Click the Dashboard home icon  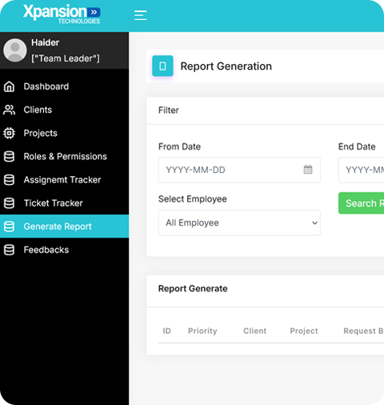(10, 86)
